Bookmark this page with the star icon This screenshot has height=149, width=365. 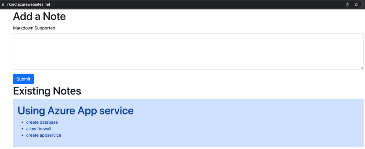click(x=356, y=4)
